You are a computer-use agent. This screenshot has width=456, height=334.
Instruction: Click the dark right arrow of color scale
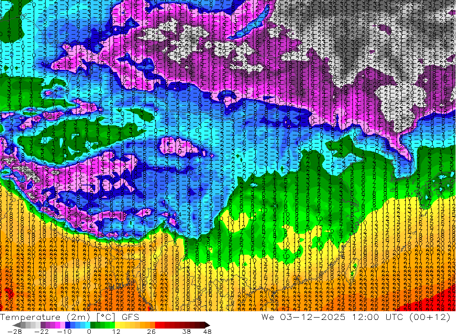(207, 325)
